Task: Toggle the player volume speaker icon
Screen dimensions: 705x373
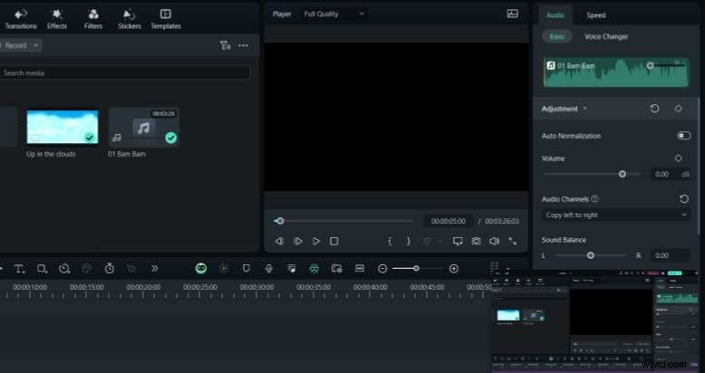Action: click(494, 242)
